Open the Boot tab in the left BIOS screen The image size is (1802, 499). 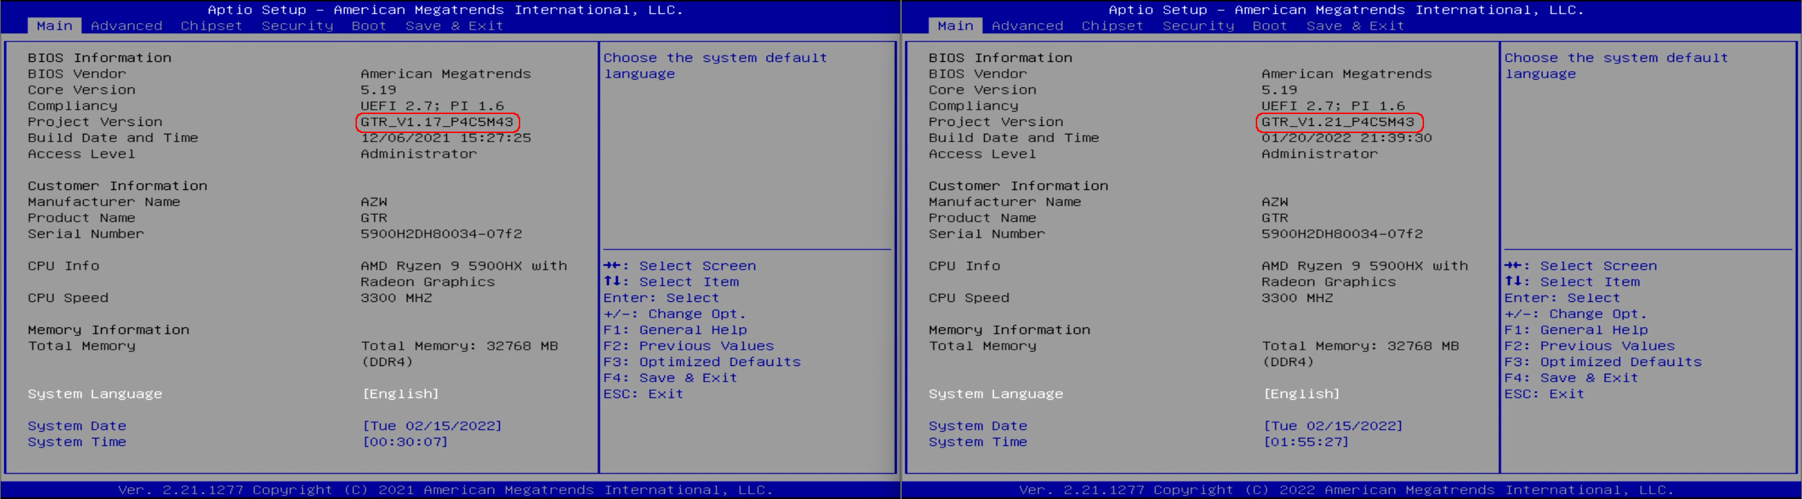point(369,26)
